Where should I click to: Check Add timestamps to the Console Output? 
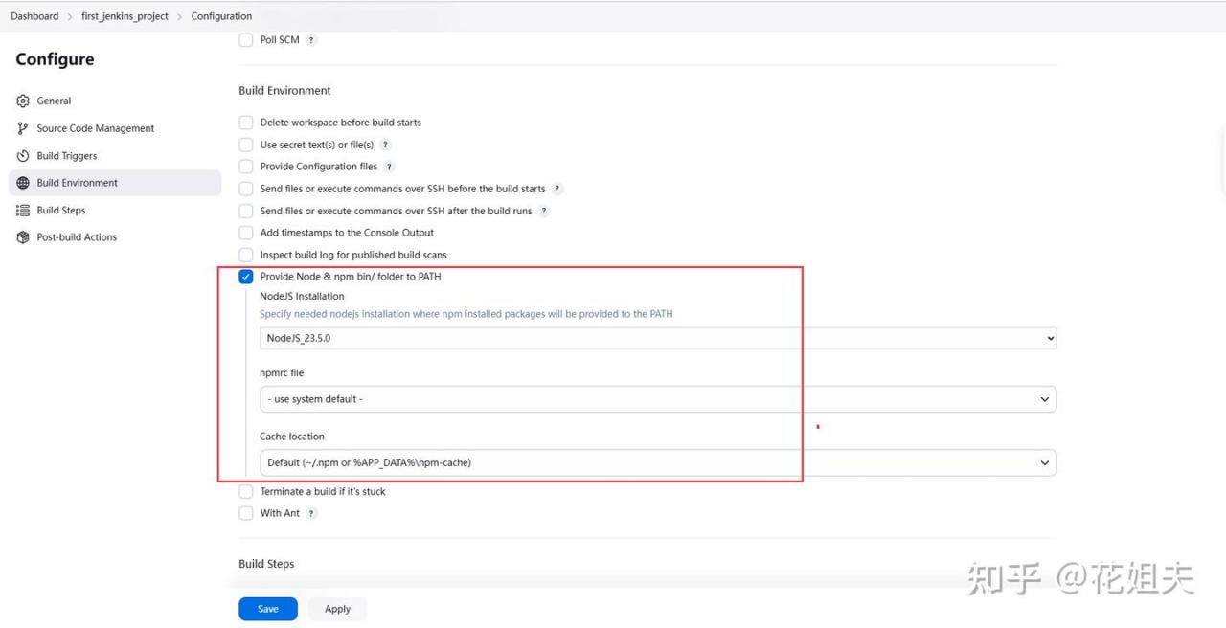point(246,233)
